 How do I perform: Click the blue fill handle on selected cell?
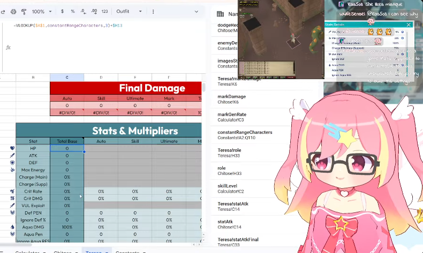pyautogui.click(x=84, y=152)
